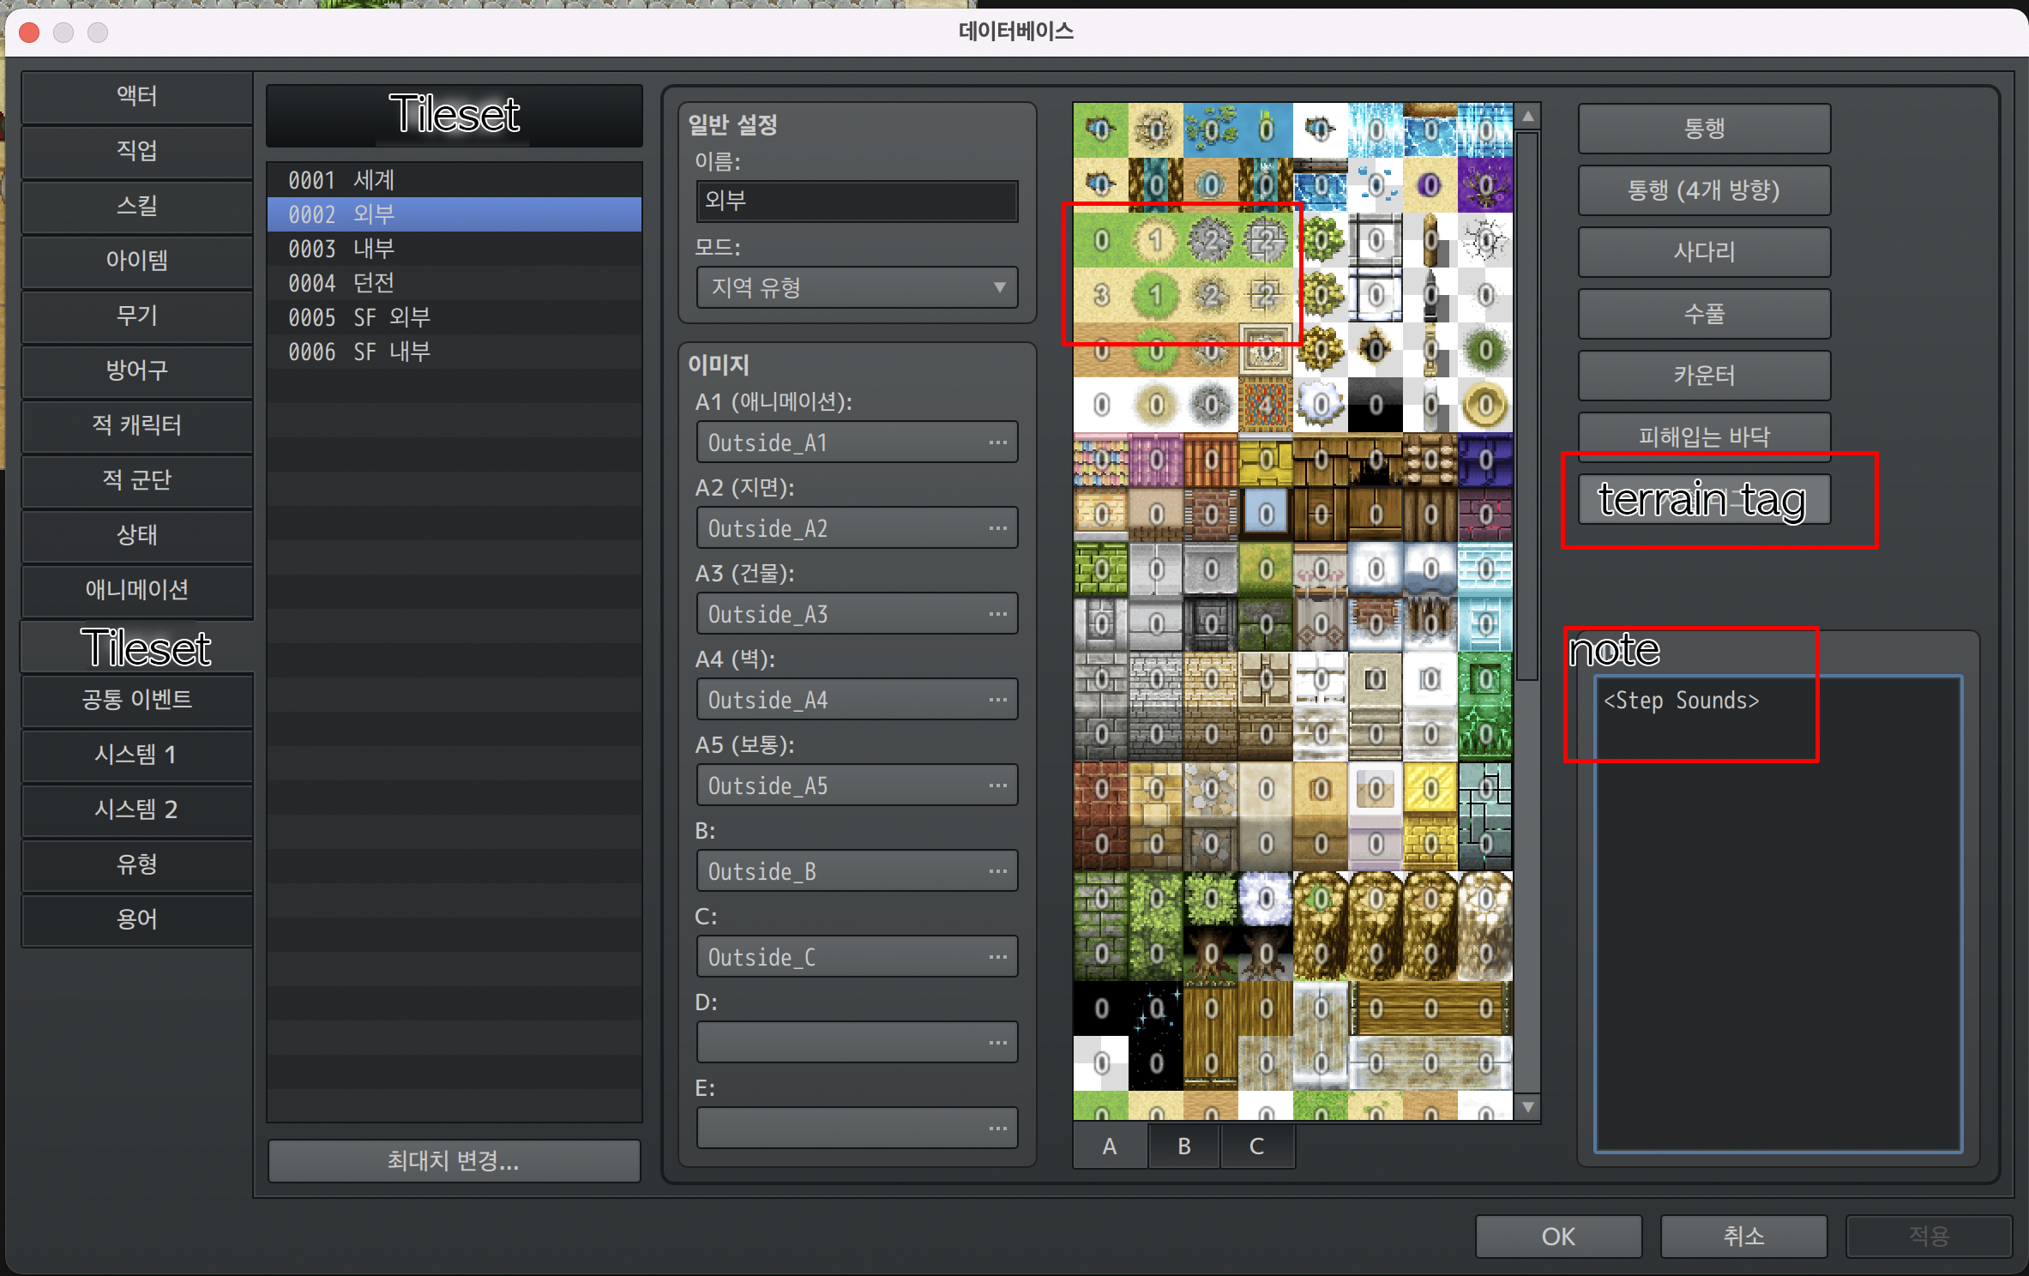The width and height of the screenshot is (2029, 1276).
Task: Click the tile palette scrollbar thumb
Action: click(x=1527, y=406)
